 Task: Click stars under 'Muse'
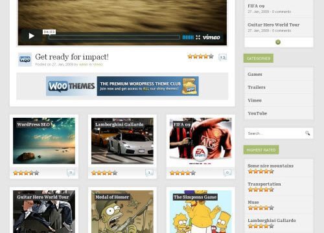pos(261,208)
